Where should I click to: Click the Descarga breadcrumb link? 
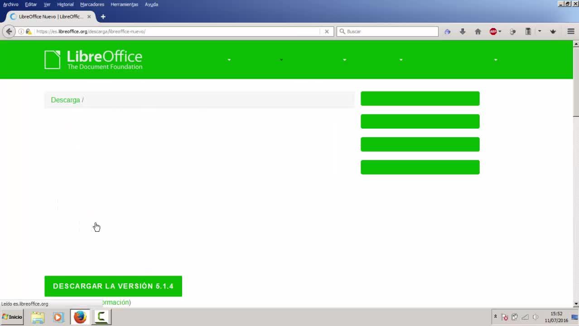(x=65, y=100)
